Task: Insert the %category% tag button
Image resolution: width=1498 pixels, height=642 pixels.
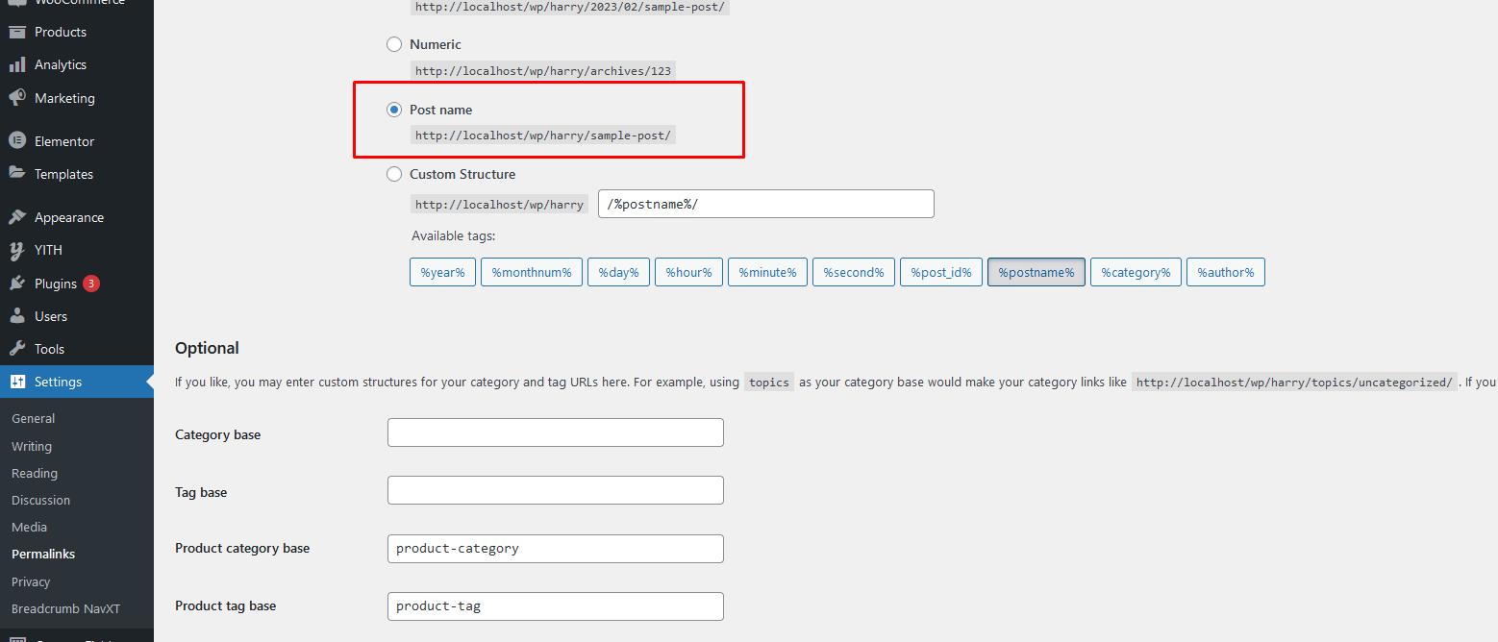Action: pyautogui.click(x=1136, y=272)
